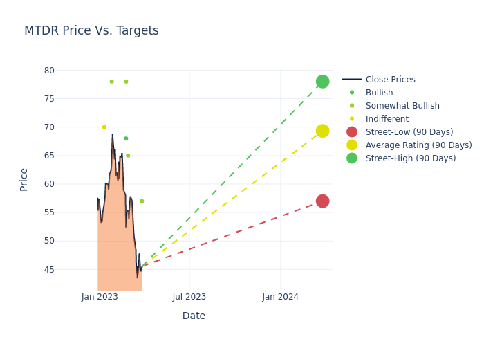484x346 pixels.
Task: Click the Jan 2024 x-axis tick label
Action: click(280, 297)
